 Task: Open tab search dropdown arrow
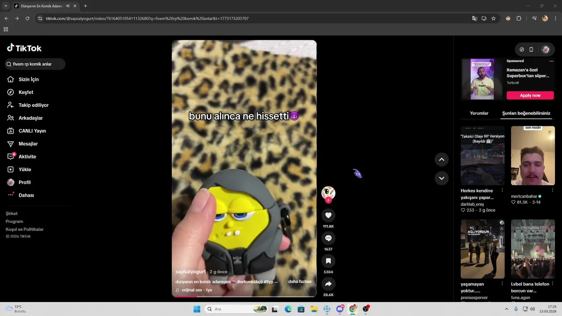6,6
